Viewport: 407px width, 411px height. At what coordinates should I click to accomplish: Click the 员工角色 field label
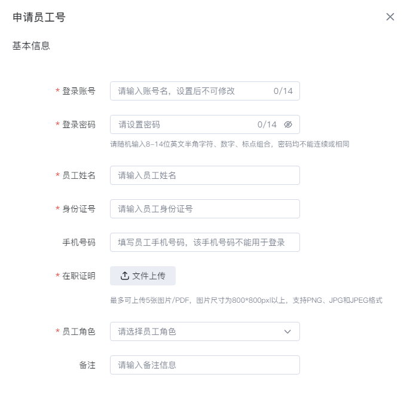(78, 331)
